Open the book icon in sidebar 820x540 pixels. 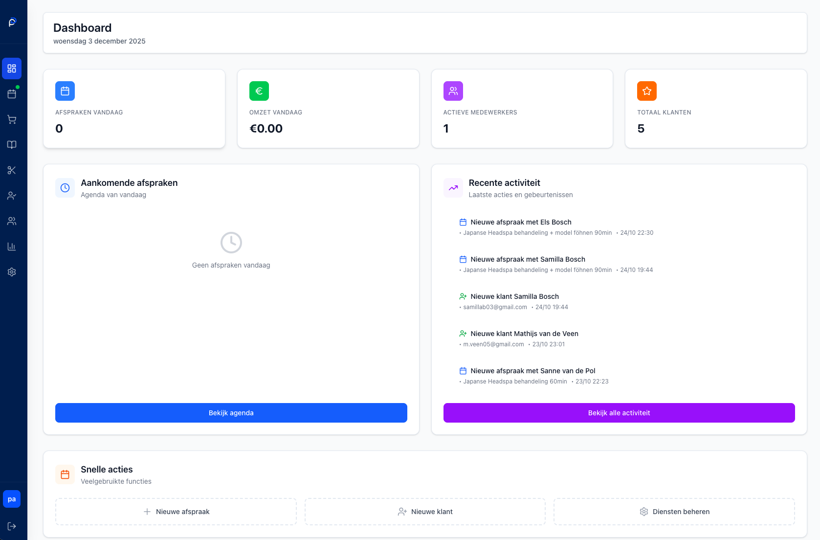pos(12,145)
